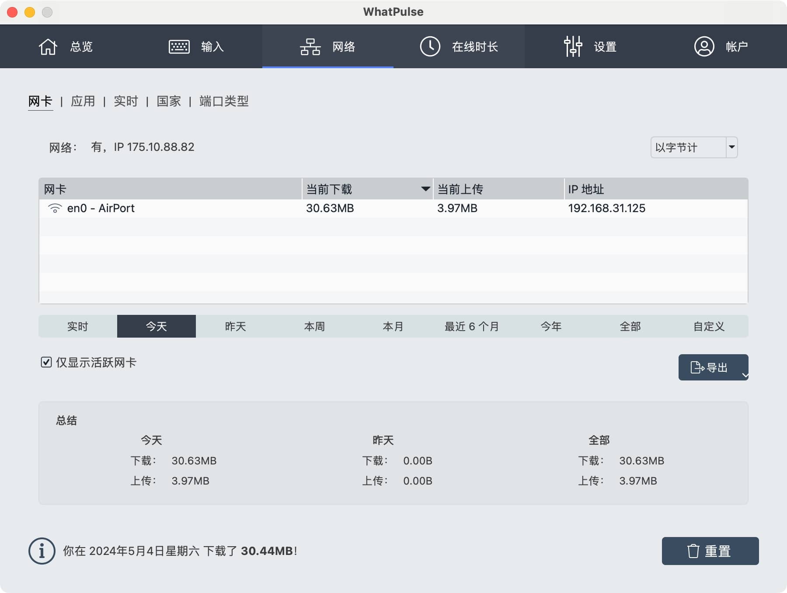The width and height of the screenshot is (787, 593).
Task: Select the 今天 time range
Action: pos(157,326)
